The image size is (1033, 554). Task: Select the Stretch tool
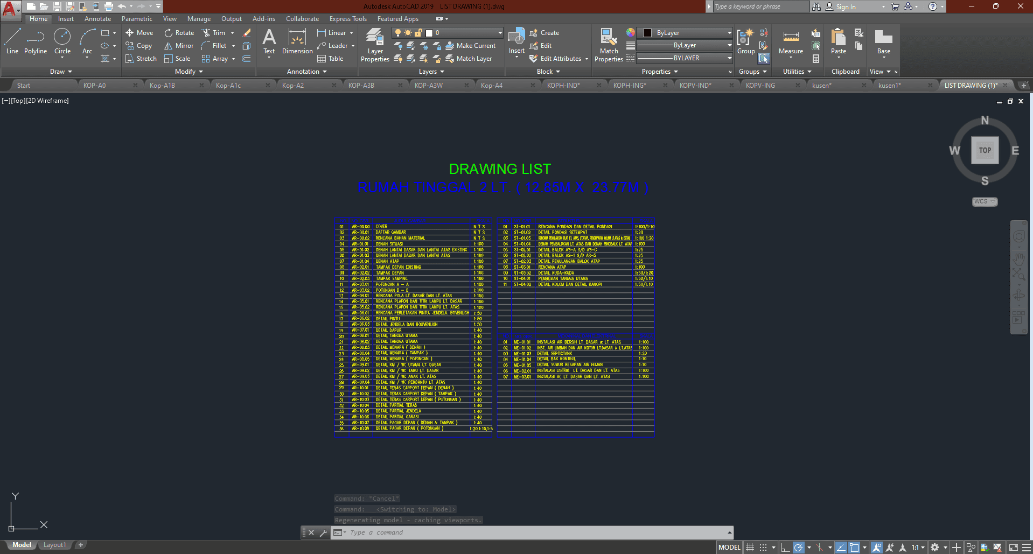tap(141, 59)
